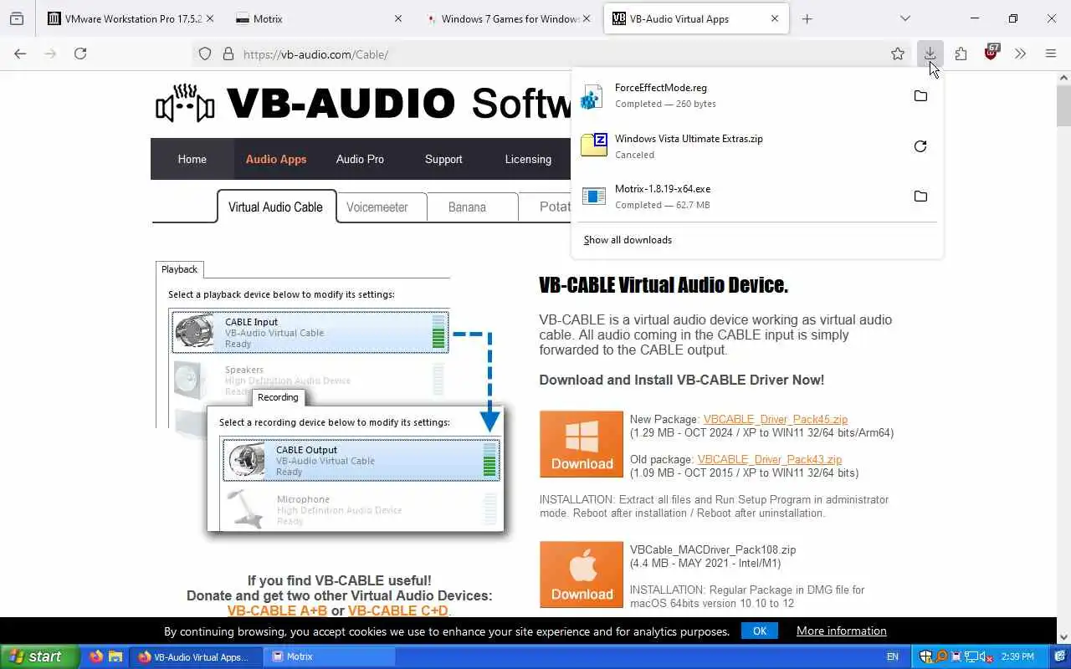Retry the Windows Vista Ultimate Extras download
Screen dimensions: 1071x669
pos(920,146)
